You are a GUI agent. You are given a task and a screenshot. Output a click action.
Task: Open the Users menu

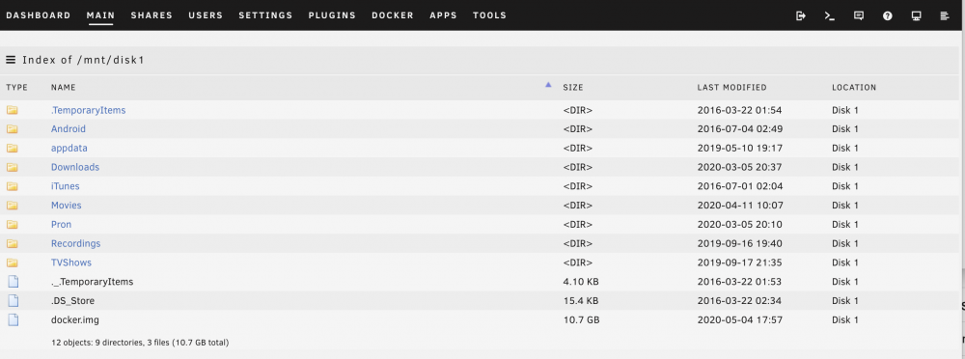206,15
